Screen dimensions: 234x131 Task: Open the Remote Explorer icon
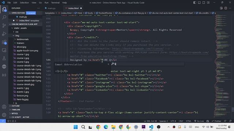pos(4,50)
